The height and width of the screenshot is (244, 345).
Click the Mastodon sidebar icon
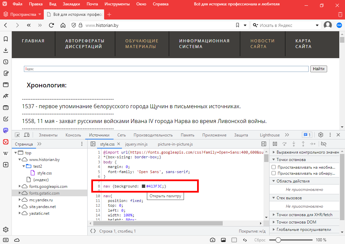coord(6,130)
